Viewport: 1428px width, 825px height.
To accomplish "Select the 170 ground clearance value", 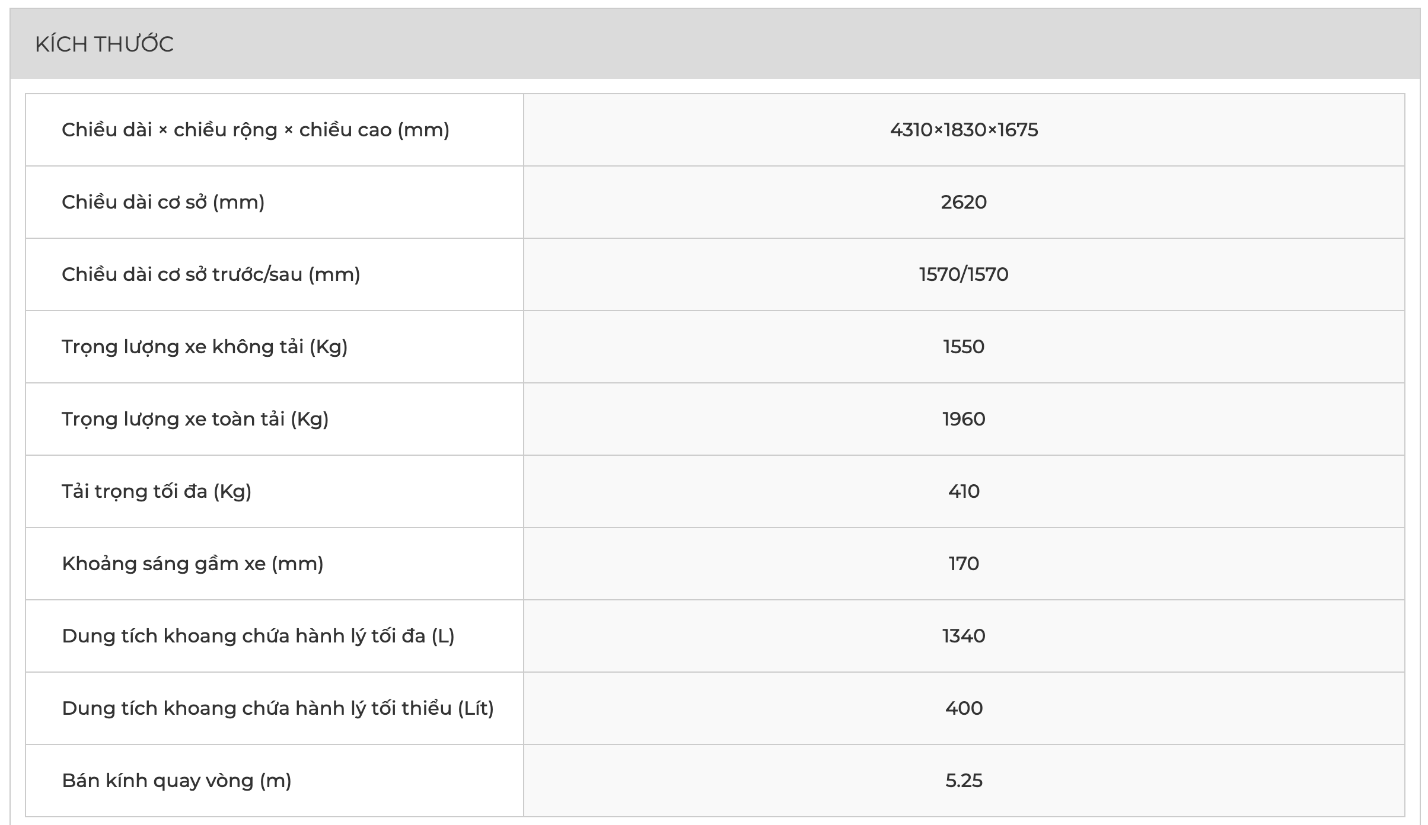I will point(964,564).
